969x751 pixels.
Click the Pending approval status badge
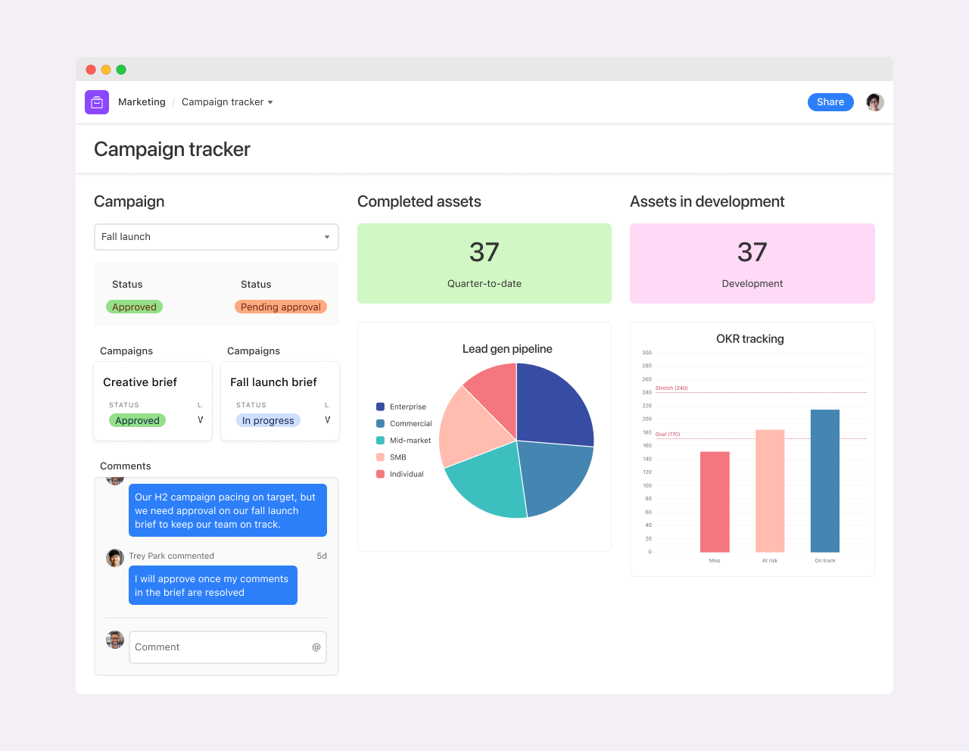(281, 307)
